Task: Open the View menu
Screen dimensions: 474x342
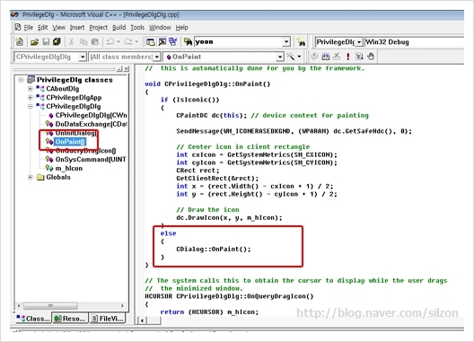Action: (58, 28)
